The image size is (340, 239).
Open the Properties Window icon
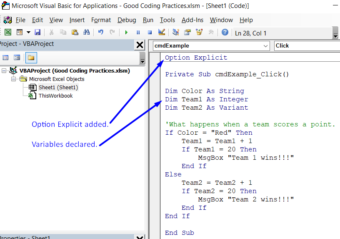point(187,33)
